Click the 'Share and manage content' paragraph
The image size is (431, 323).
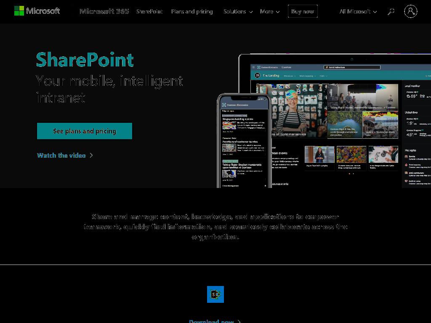pos(215,227)
